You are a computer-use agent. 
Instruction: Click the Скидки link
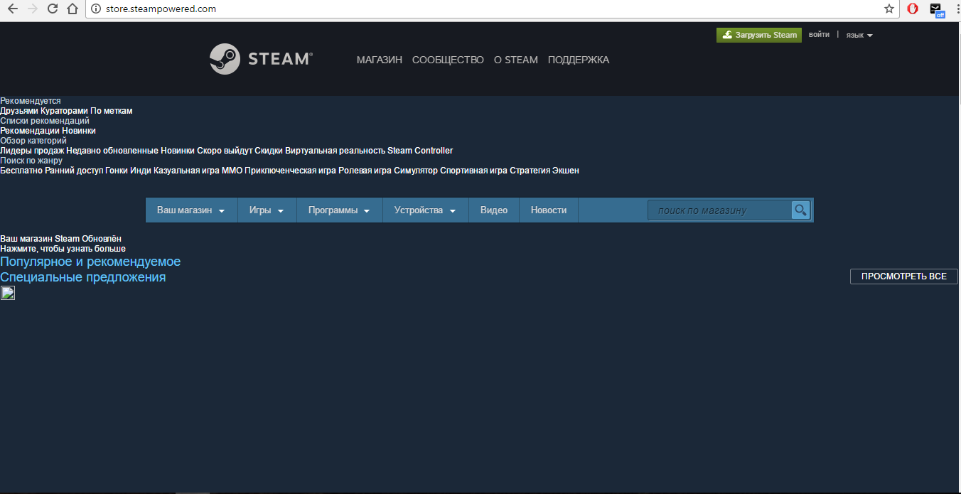[x=269, y=151]
